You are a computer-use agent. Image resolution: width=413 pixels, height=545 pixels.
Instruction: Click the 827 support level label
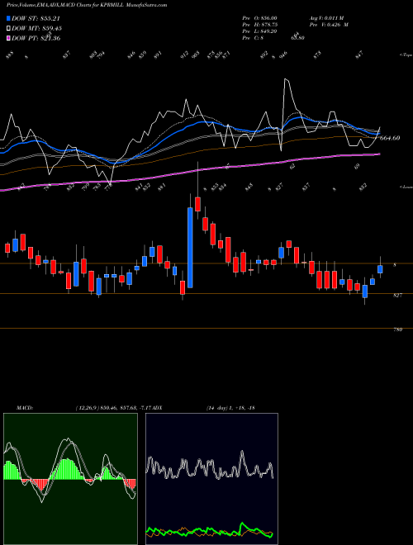coord(397,295)
